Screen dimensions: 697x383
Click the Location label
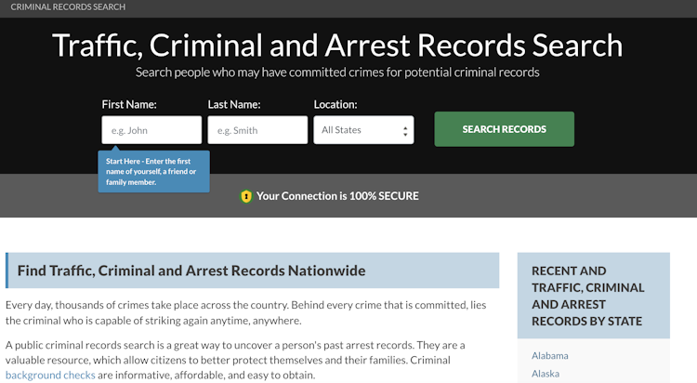(x=335, y=104)
